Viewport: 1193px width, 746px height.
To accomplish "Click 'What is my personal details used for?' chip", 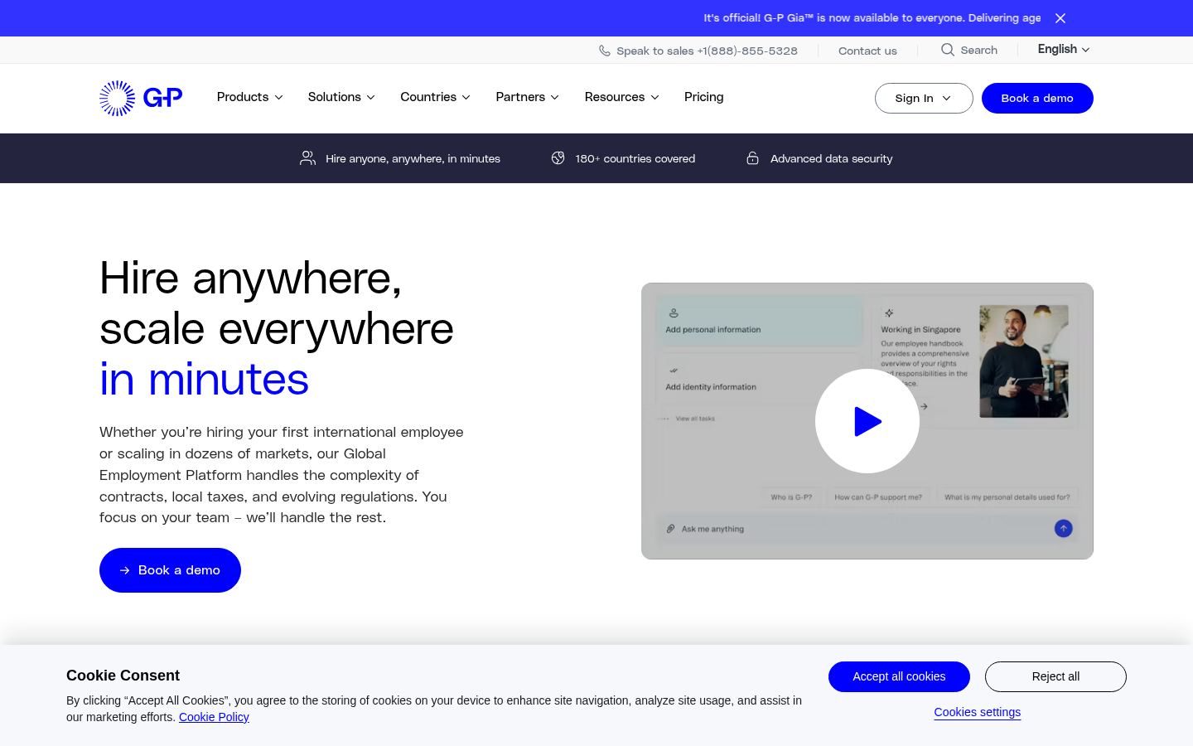I will (x=1007, y=497).
